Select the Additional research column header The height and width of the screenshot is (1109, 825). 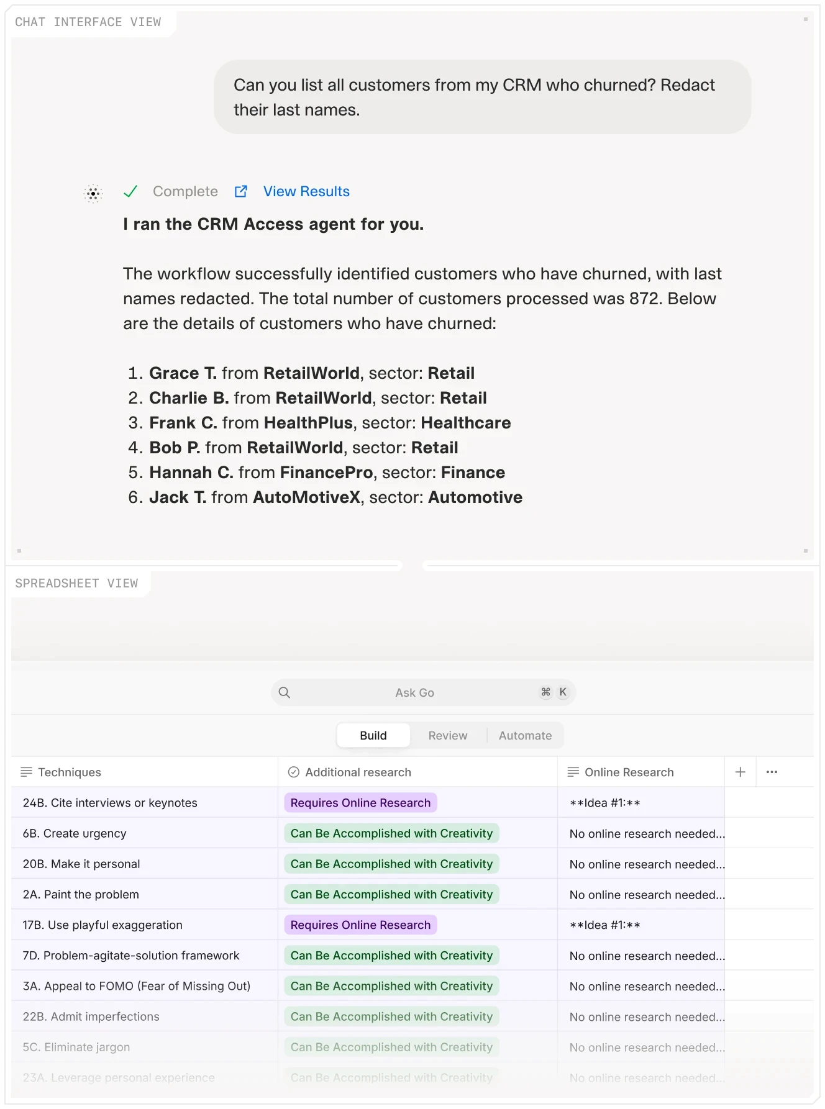(x=417, y=772)
